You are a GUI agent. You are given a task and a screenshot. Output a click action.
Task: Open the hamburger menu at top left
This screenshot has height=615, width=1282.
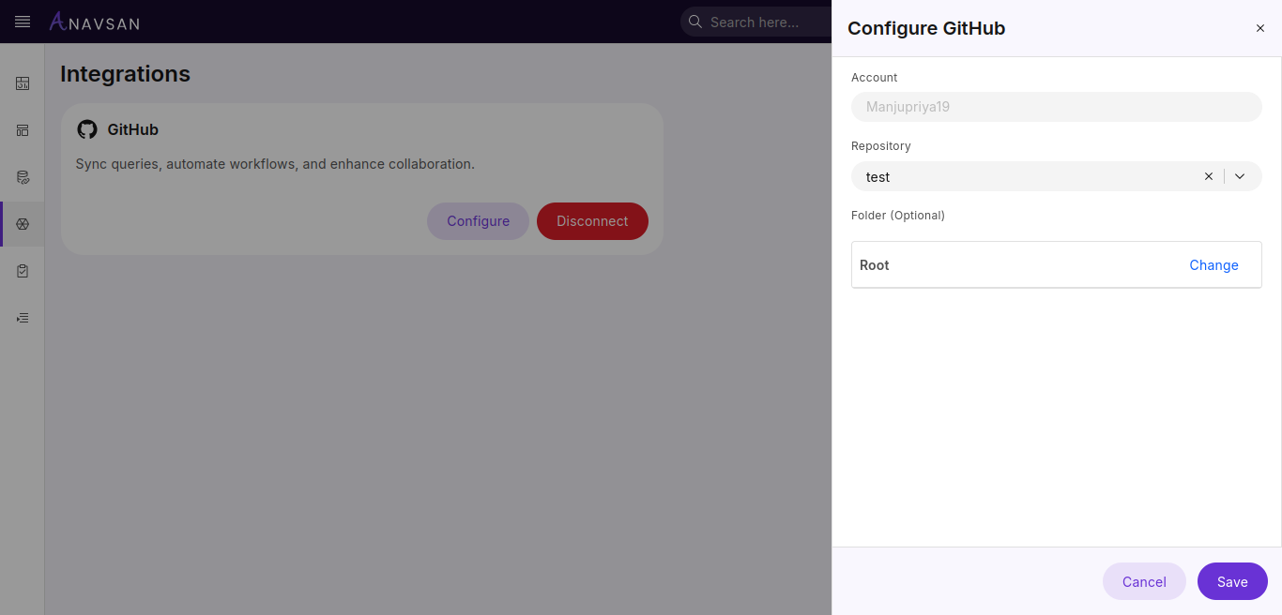(x=22, y=22)
